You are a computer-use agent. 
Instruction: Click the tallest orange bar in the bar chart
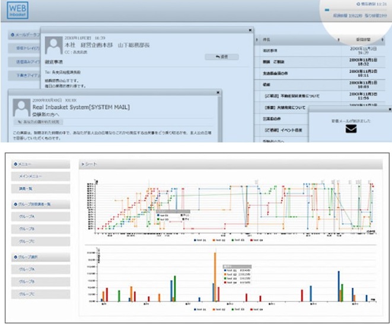tap(215, 277)
